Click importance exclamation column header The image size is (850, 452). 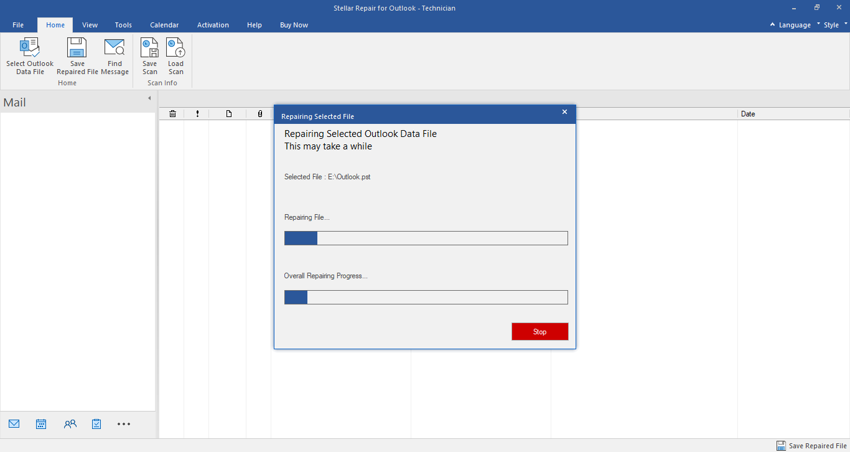(x=197, y=114)
